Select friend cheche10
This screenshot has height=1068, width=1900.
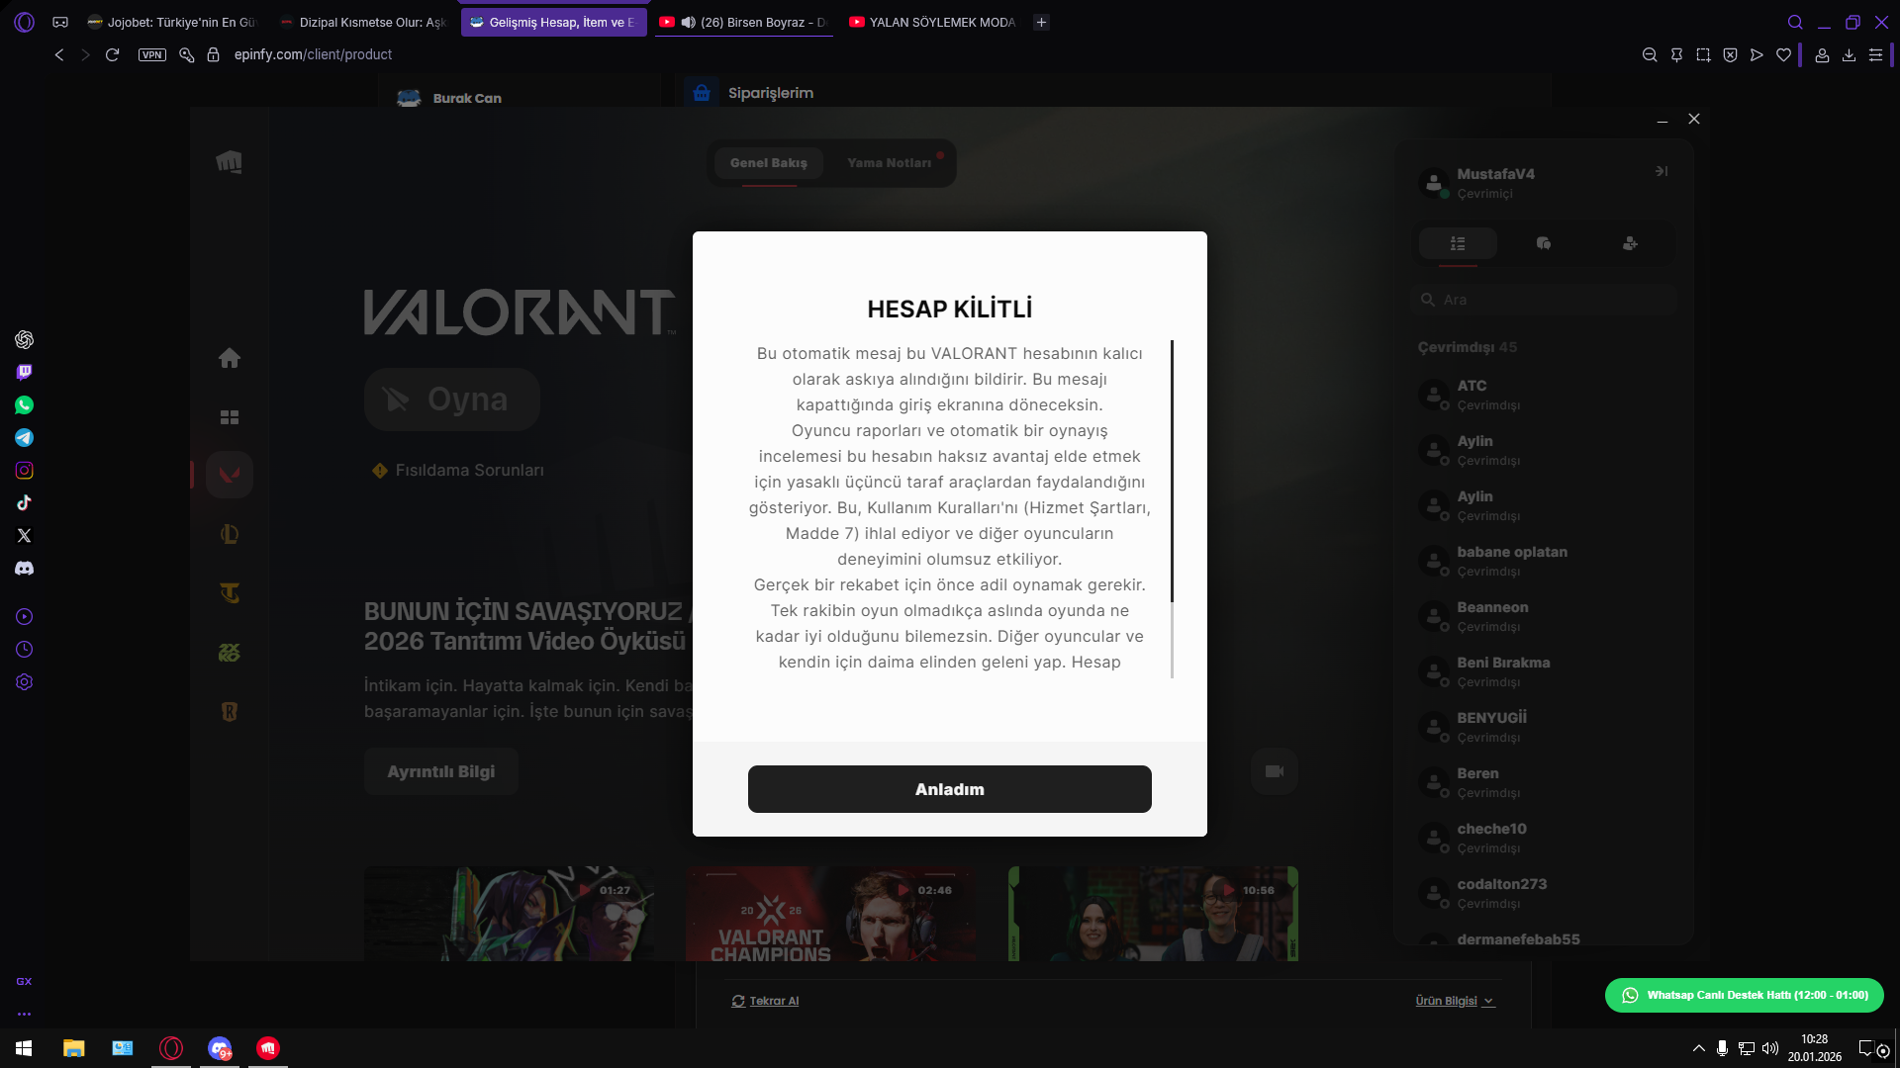(1544, 838)
